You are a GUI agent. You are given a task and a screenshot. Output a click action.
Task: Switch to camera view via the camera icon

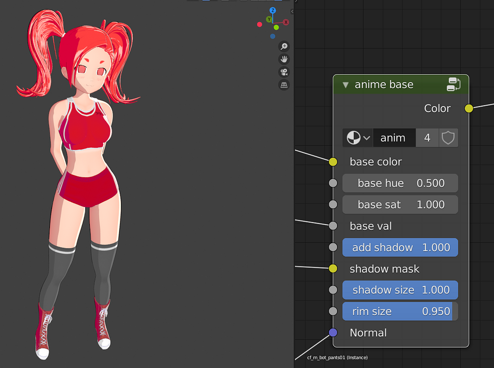click(x=284, y=72)
